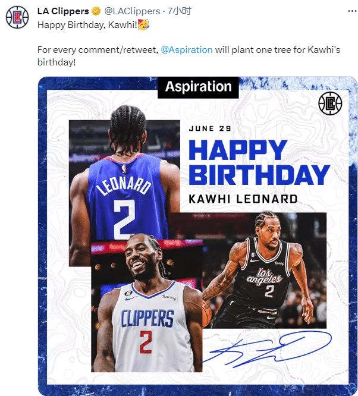Open the @Aspiration mention link

(187, 50)
